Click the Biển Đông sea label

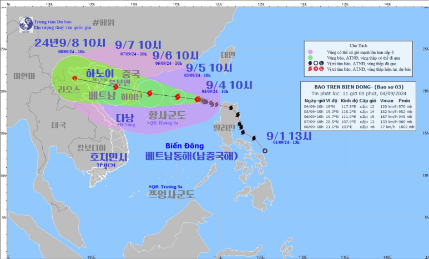pyautogui.click(x=176, y=146)
